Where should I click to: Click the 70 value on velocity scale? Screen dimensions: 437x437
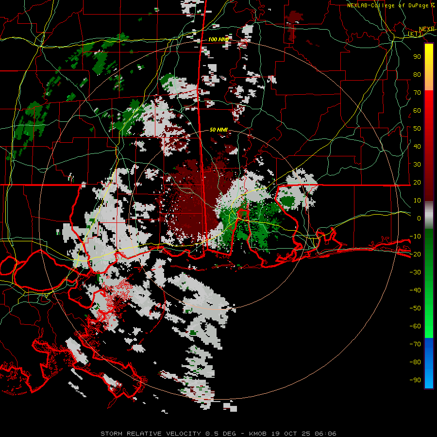coord(417,93)
